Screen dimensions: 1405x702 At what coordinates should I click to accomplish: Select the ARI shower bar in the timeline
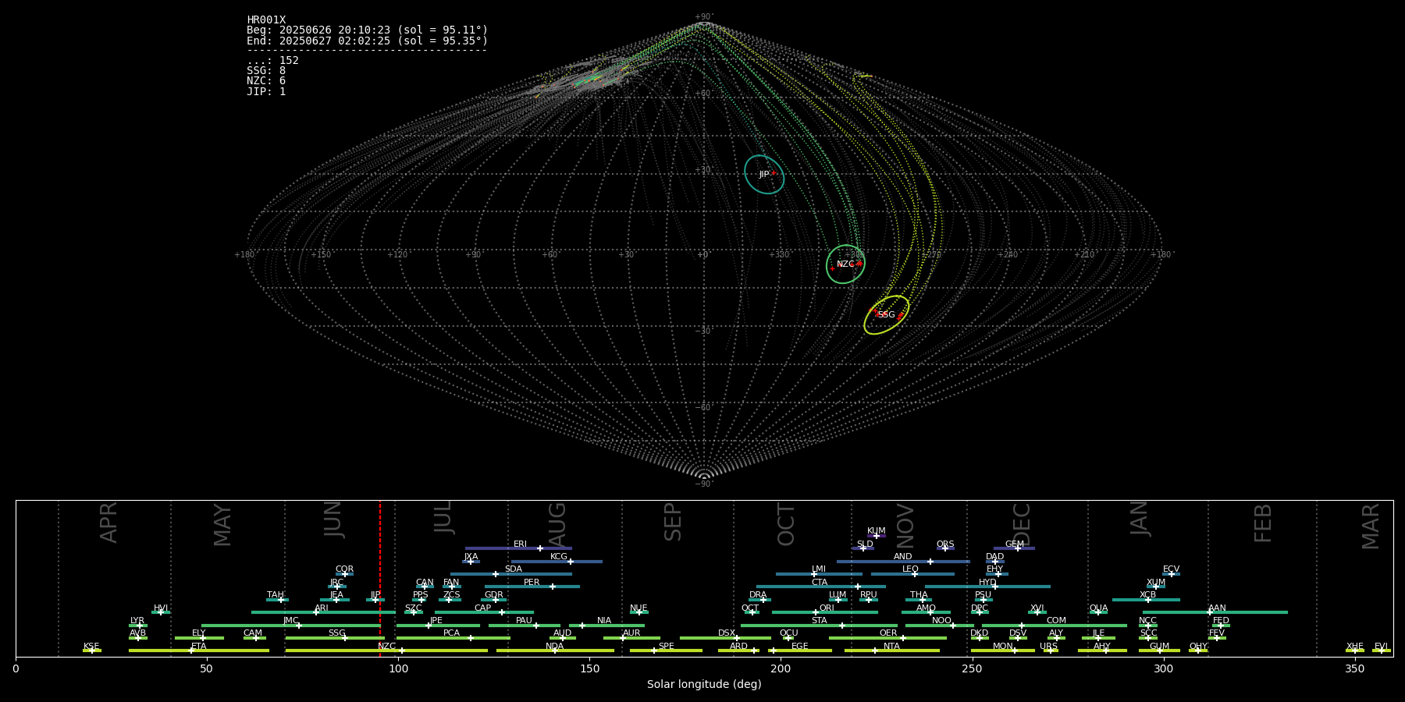tap(323, 612)
